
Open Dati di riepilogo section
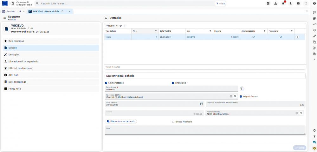[51, 82]
